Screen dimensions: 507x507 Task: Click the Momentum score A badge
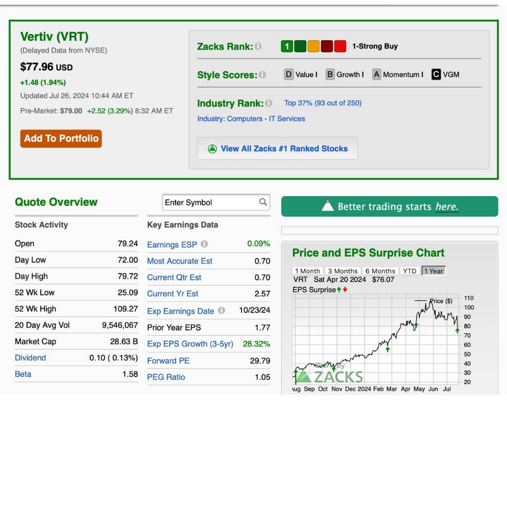point(376,74)
